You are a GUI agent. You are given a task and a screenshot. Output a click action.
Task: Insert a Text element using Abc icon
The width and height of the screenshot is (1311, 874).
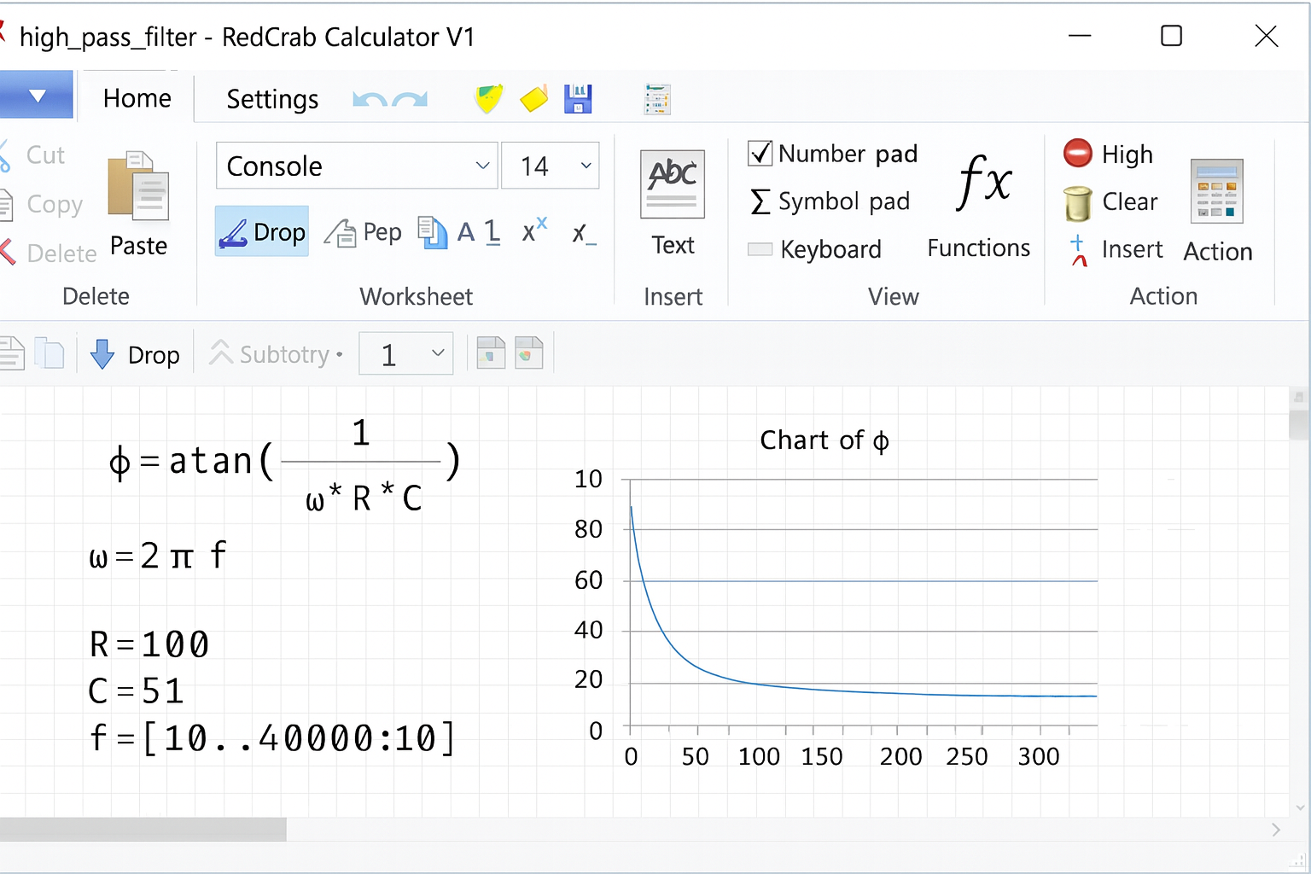[x=673, y=184]
